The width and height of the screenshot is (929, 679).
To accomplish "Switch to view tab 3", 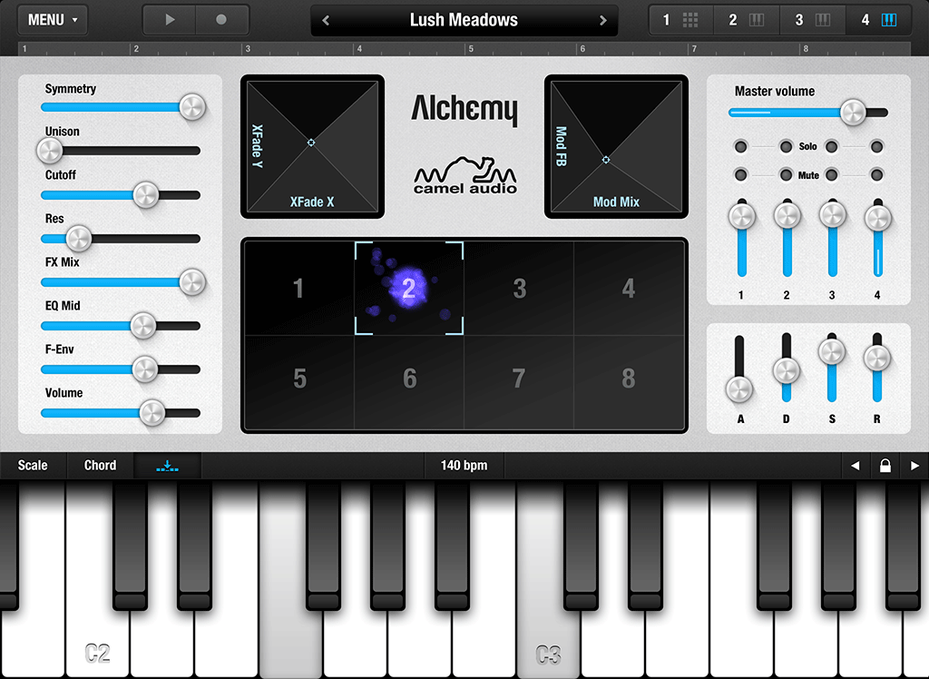I will coord(812,20).
